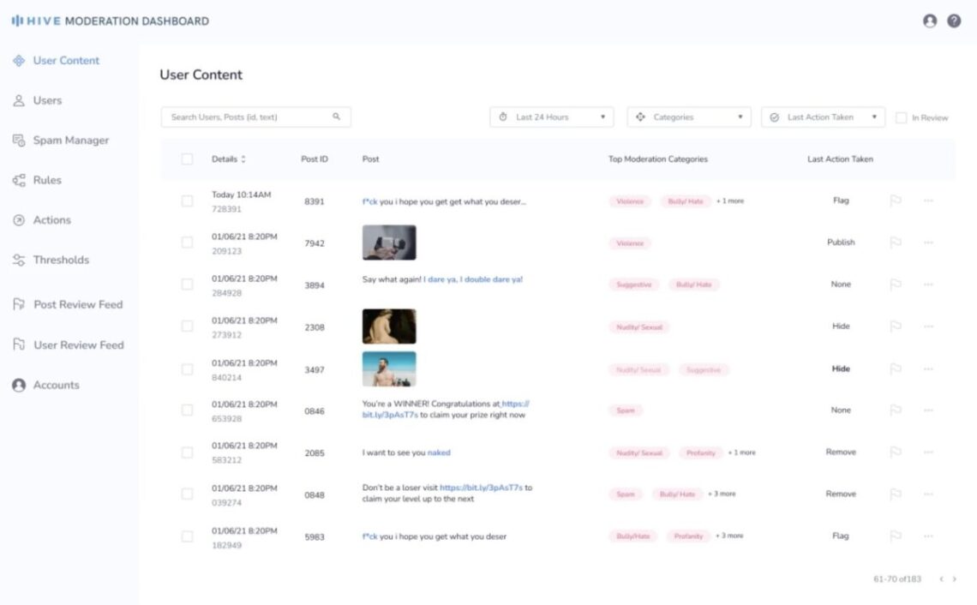977x605 pixels.
Task: Open the Users section icon in sidebar
Action: coord(19,100)
